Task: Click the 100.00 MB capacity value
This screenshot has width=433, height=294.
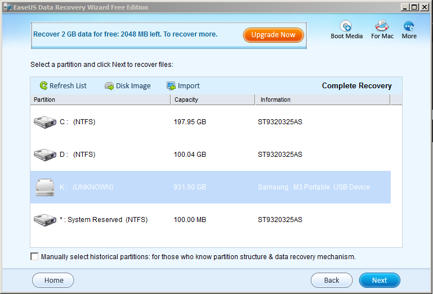Action: [x=190, y=220]
